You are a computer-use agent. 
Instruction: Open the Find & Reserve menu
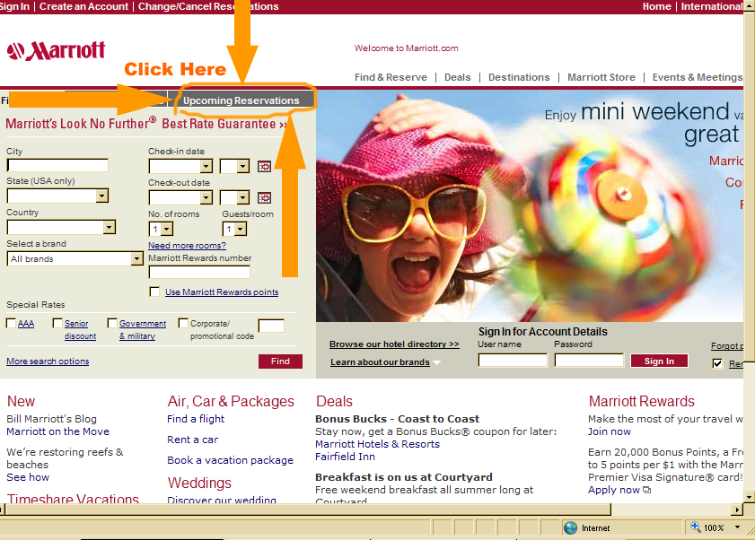(391, 77)
